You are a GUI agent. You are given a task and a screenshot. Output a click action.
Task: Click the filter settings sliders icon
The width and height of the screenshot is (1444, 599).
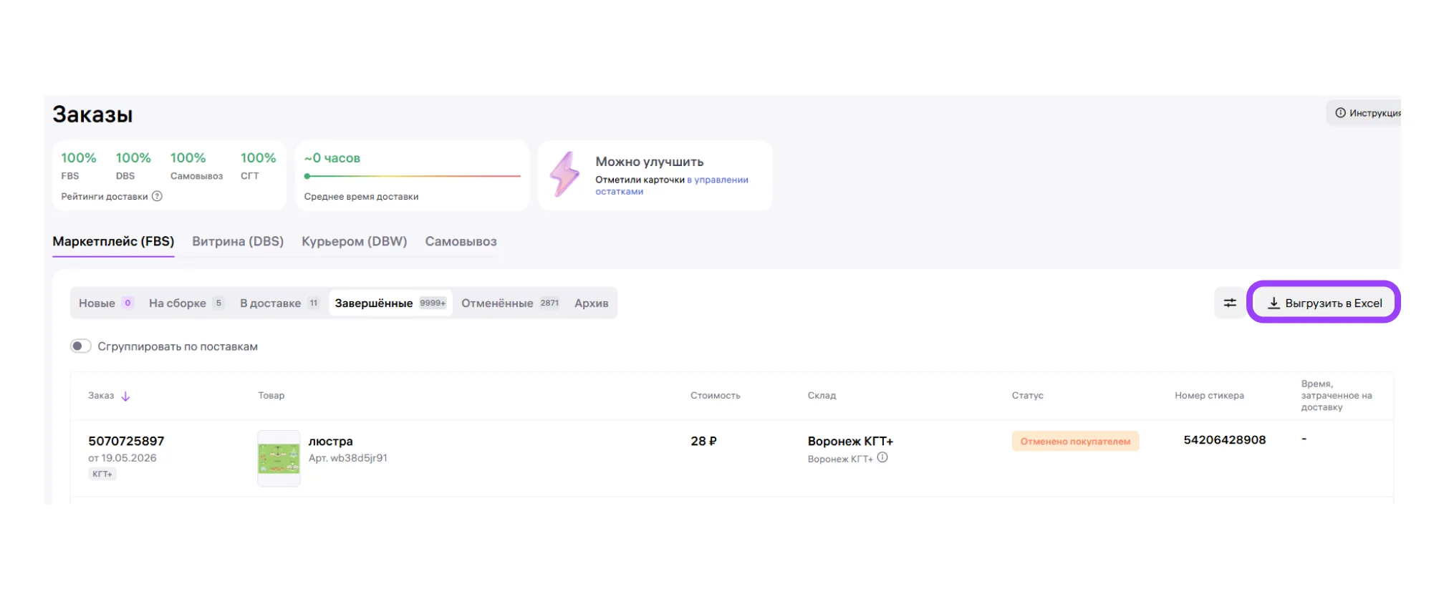1230,303
